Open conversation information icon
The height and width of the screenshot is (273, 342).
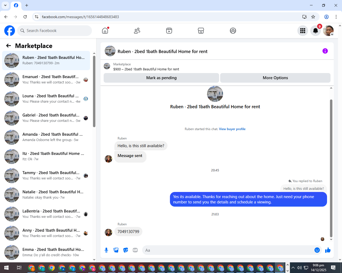pos(325,51)
